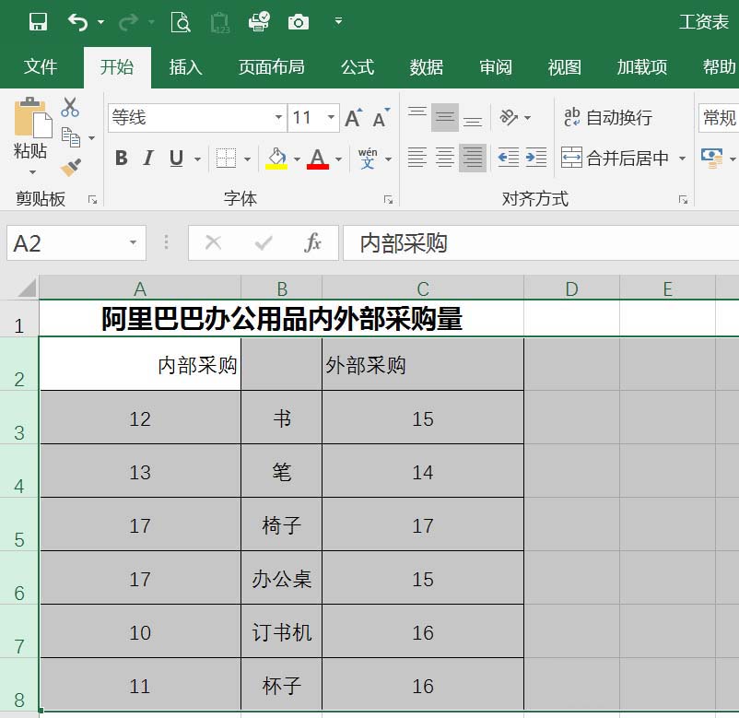Screen dimensions: 739x718
Task: Switch to the 公式 tab
Action: [x=358, y=67]
